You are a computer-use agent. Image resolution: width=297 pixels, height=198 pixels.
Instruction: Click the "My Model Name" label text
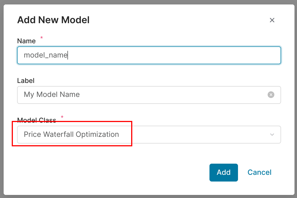click(x=52, y=95)
